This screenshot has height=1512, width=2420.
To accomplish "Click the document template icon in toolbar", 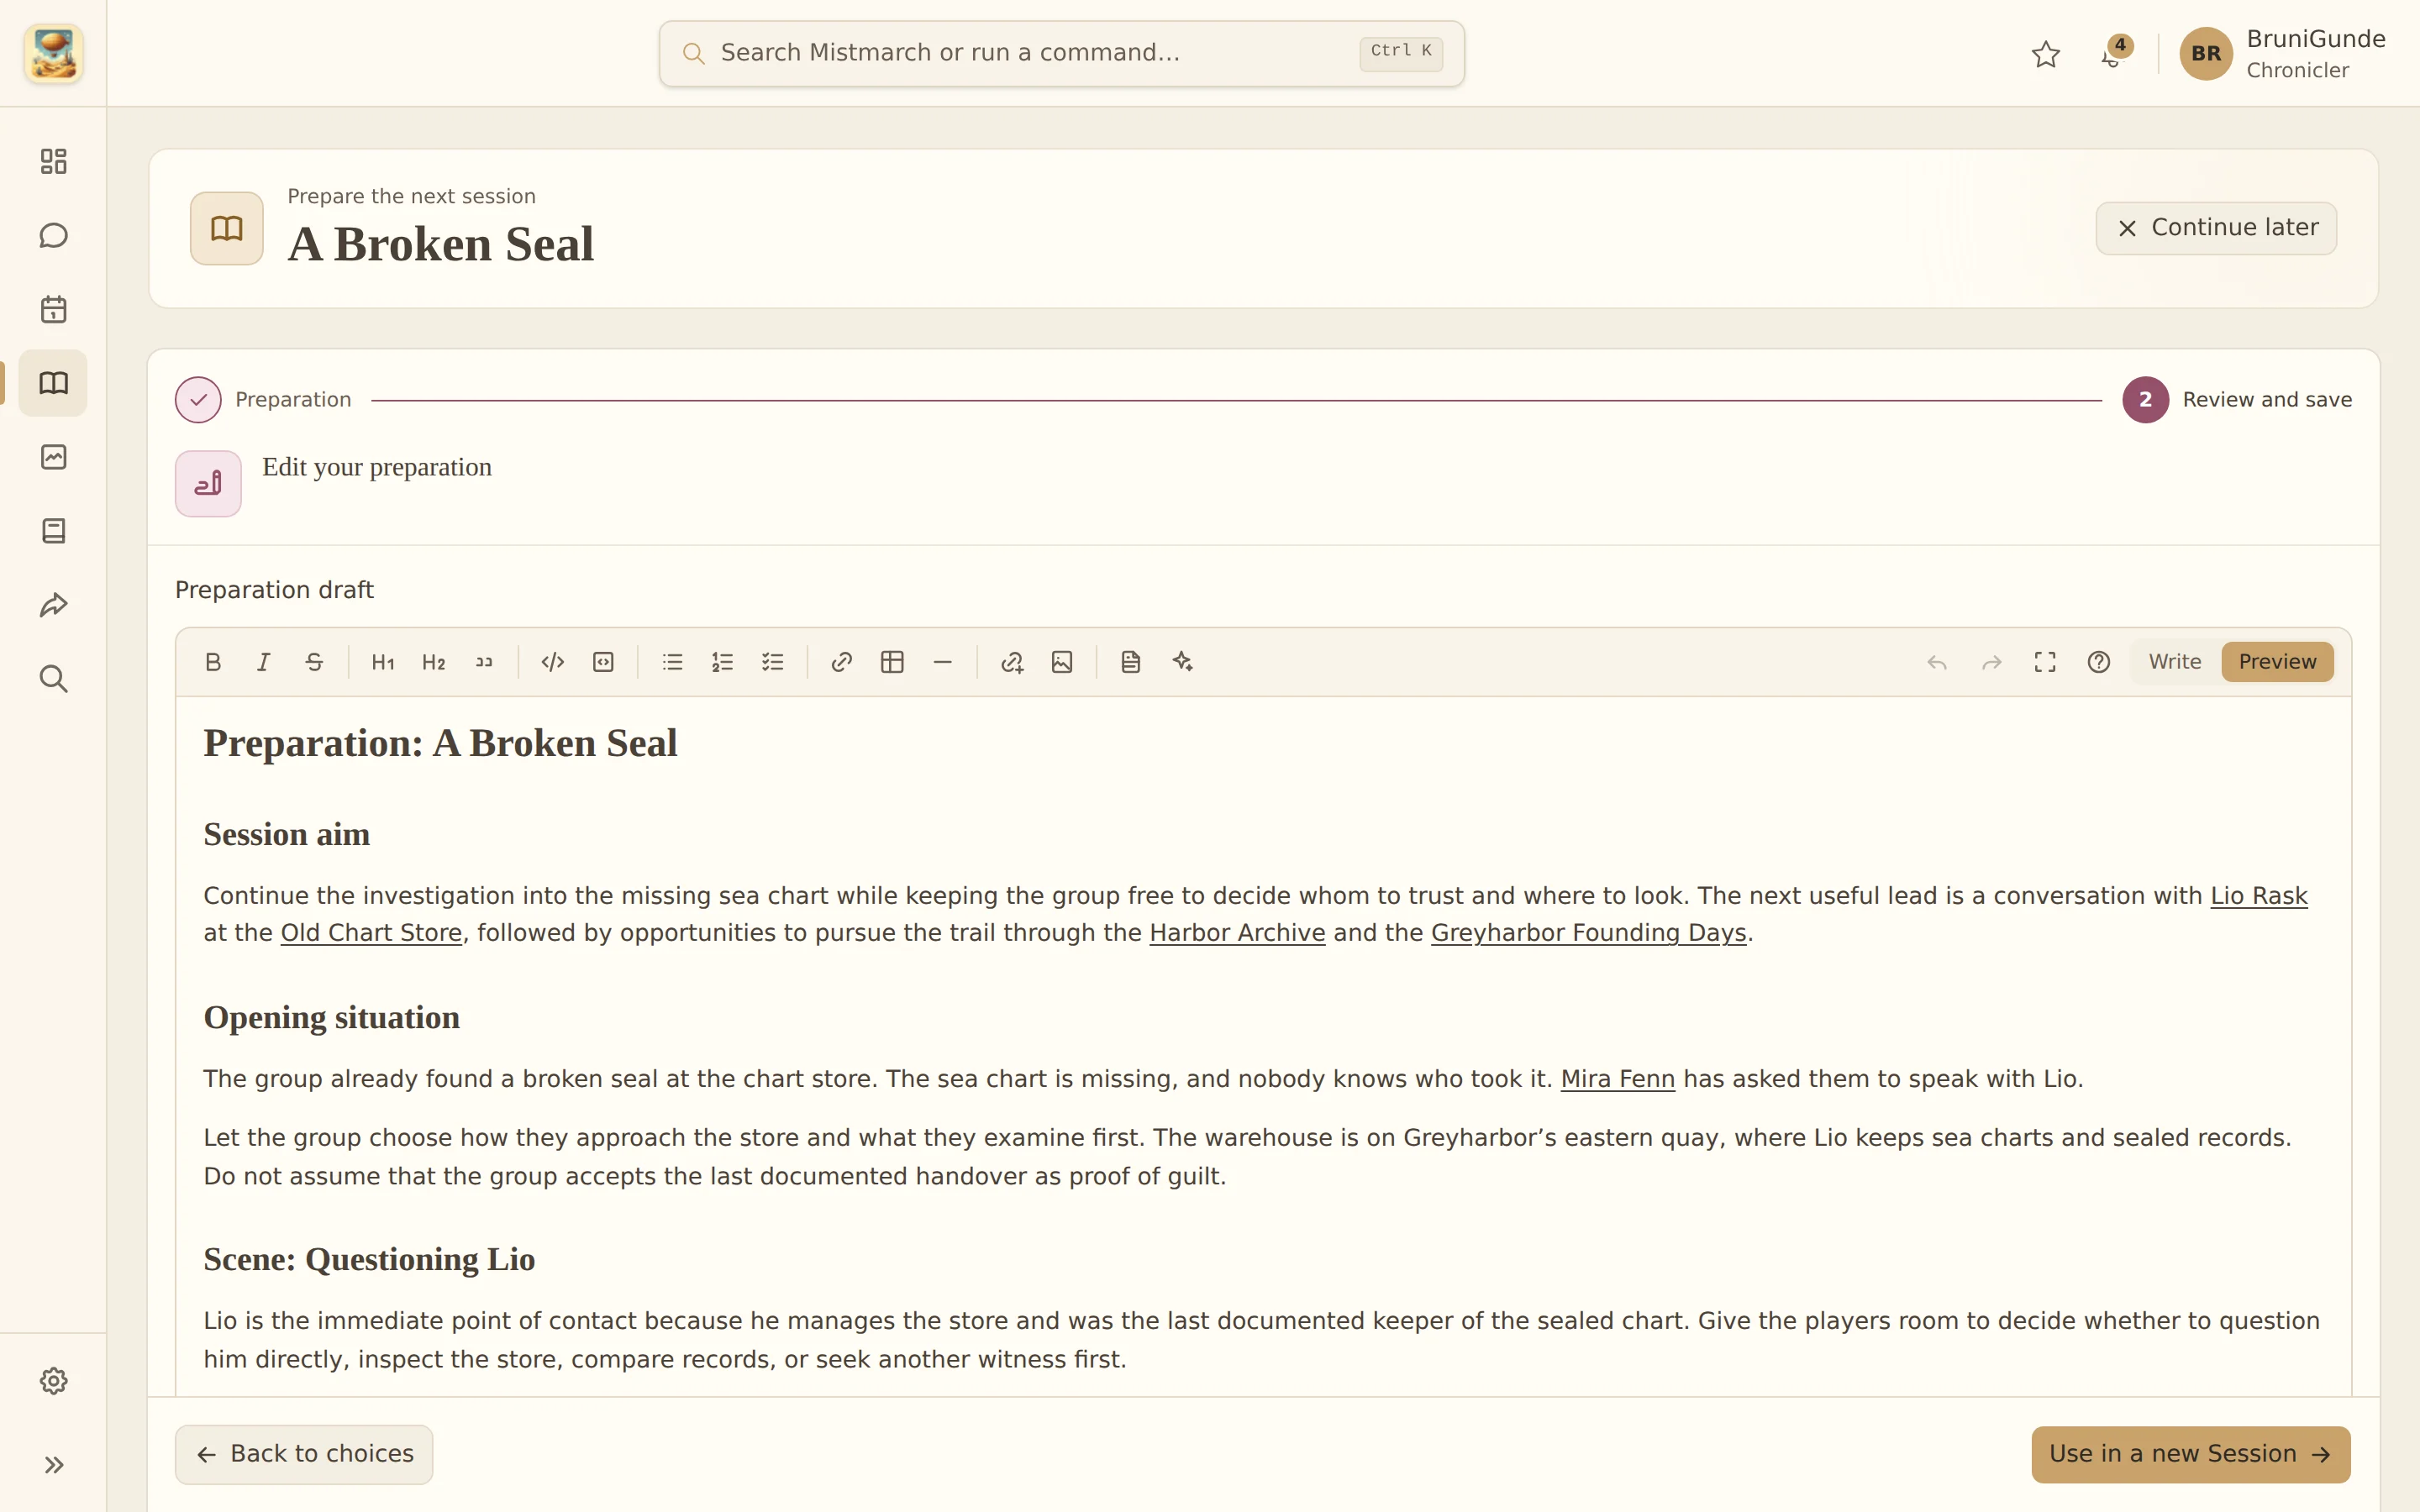I will (x=1131, y=662).
